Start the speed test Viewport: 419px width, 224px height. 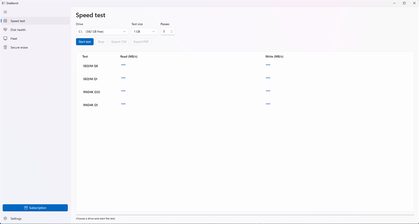[85, 42]
